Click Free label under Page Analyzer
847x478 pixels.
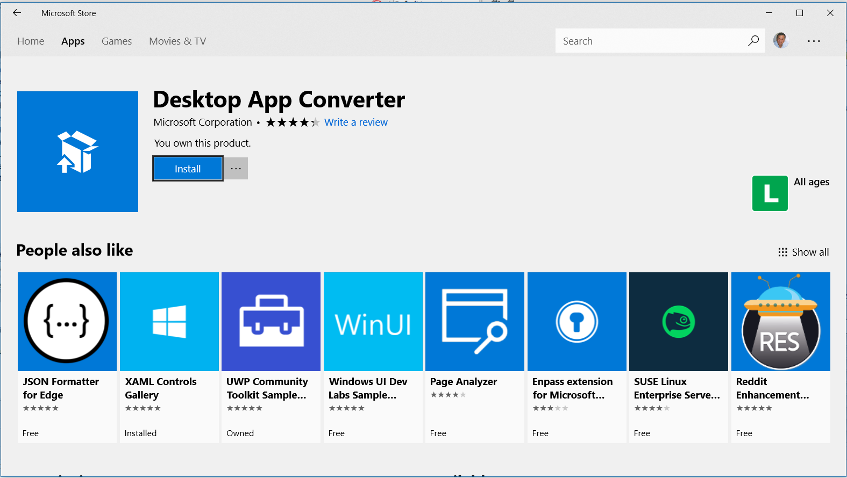click(438, 433)
